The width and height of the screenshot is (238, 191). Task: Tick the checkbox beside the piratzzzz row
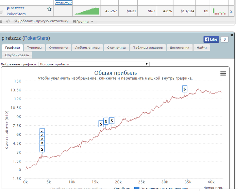click(x=1, y=12)
